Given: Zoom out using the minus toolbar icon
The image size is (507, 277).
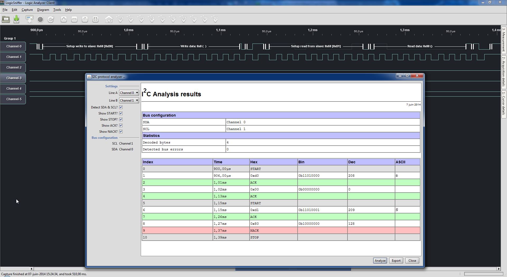Looking at the screenshot, I should click(74, 19).
